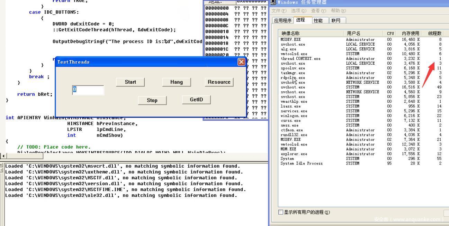
Task: Sort processes by the 内存使用 column header
Action: point(410,34)
